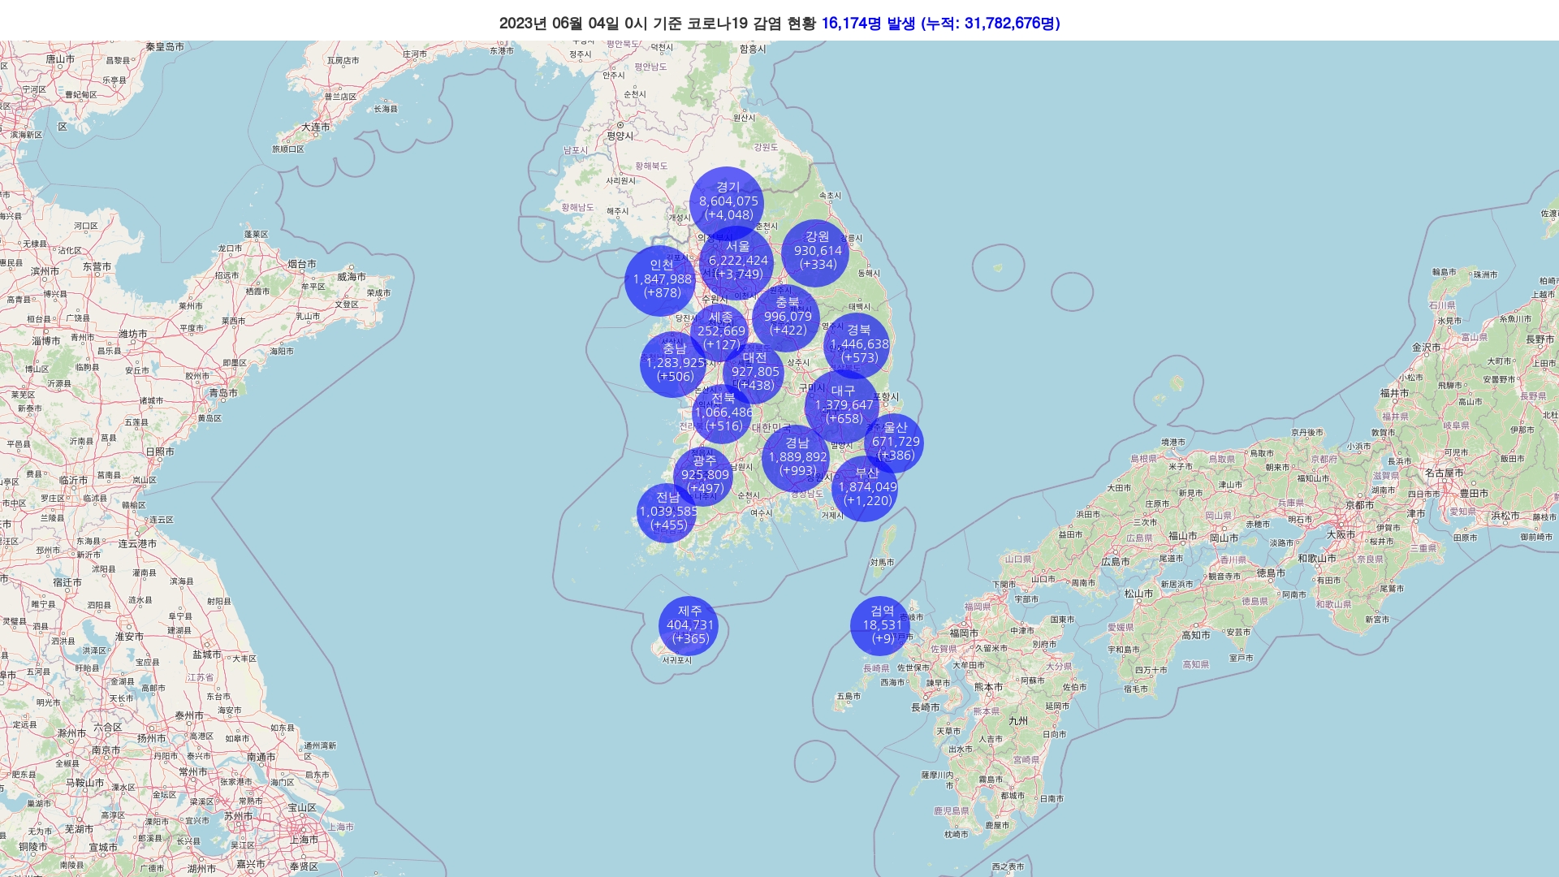Click the 부산 (Busan) case circle
The image size is (1559, 877).
point(866,488)
